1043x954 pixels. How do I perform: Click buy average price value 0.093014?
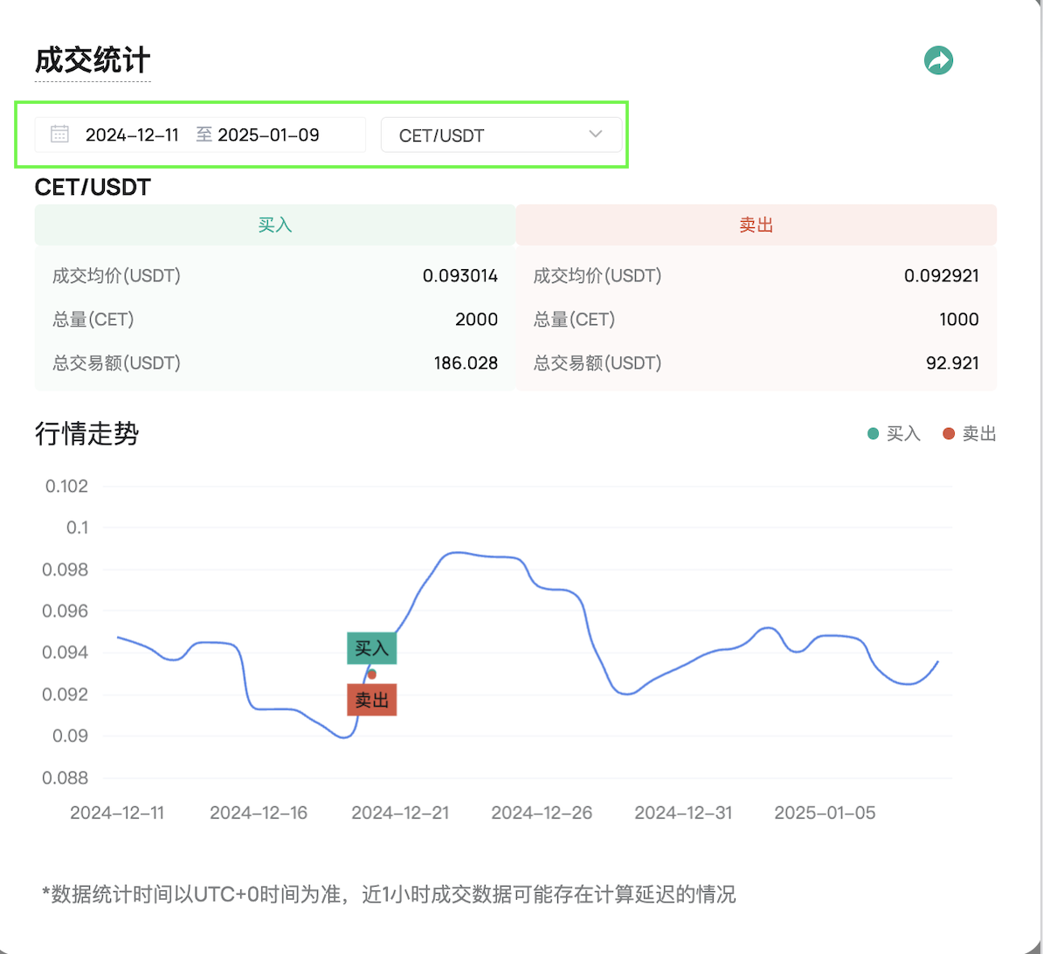[x=460, y=276]
